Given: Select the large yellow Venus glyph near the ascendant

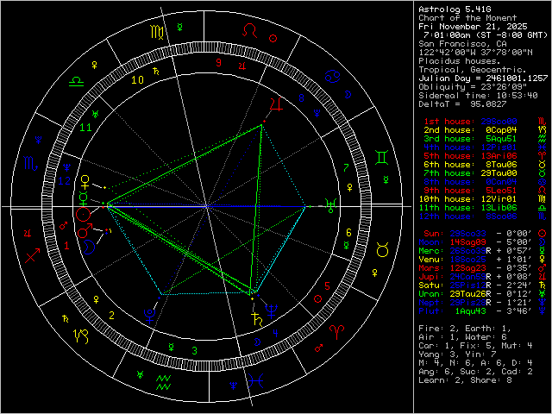Looking at the screenshot, I should click(x=85, y=182).
